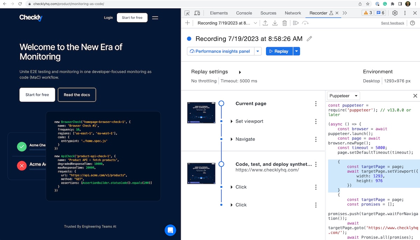Click the browser address bar URL
This screenshot has height=240, width=420.
click(x=69, y=4)
